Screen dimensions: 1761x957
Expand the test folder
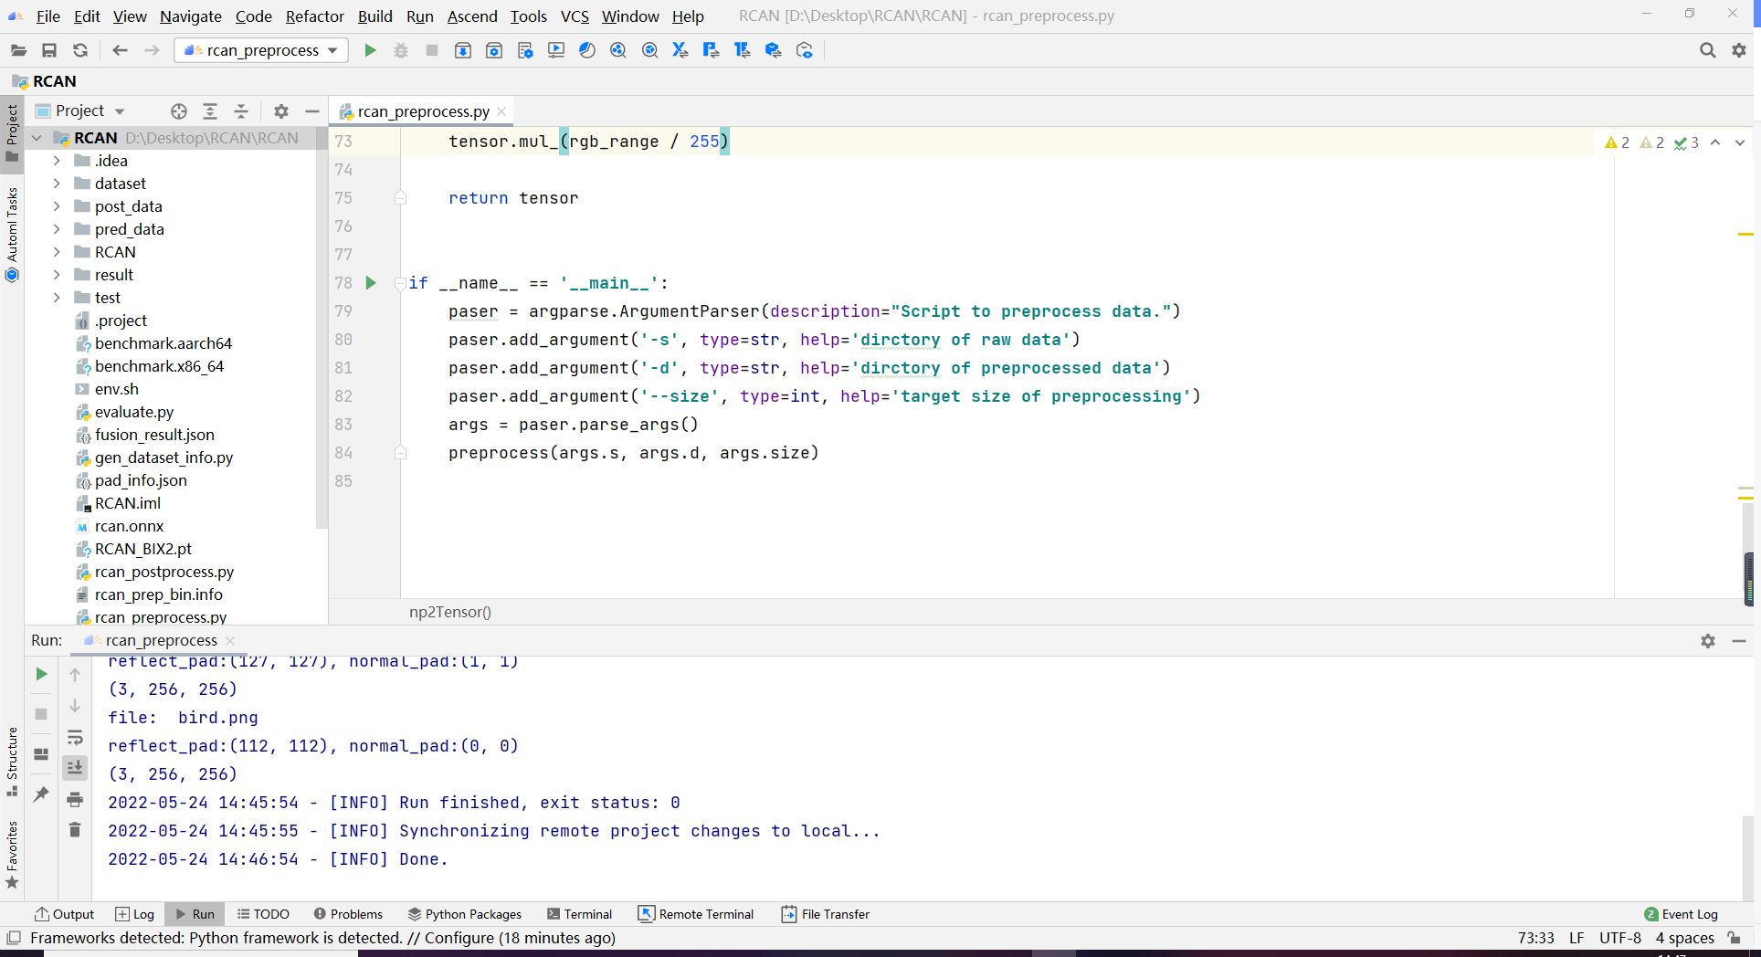(57, 298)
